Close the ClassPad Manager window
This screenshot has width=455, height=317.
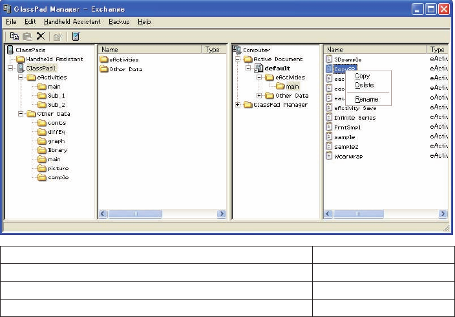coord(444,9)
